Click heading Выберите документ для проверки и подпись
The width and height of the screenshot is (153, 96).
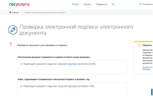(x=42, y=45)
